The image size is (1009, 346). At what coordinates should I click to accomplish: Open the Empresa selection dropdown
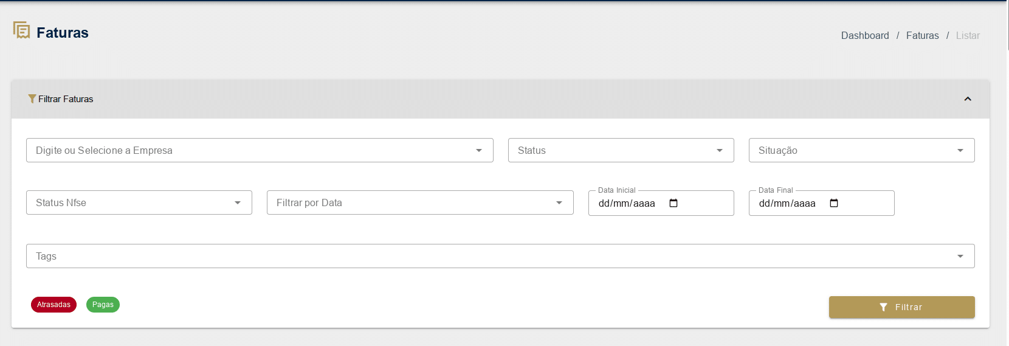(x=260, y=150)
